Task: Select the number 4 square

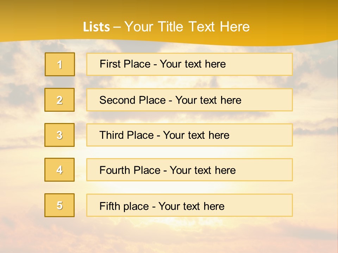Action: pos(60,170)
